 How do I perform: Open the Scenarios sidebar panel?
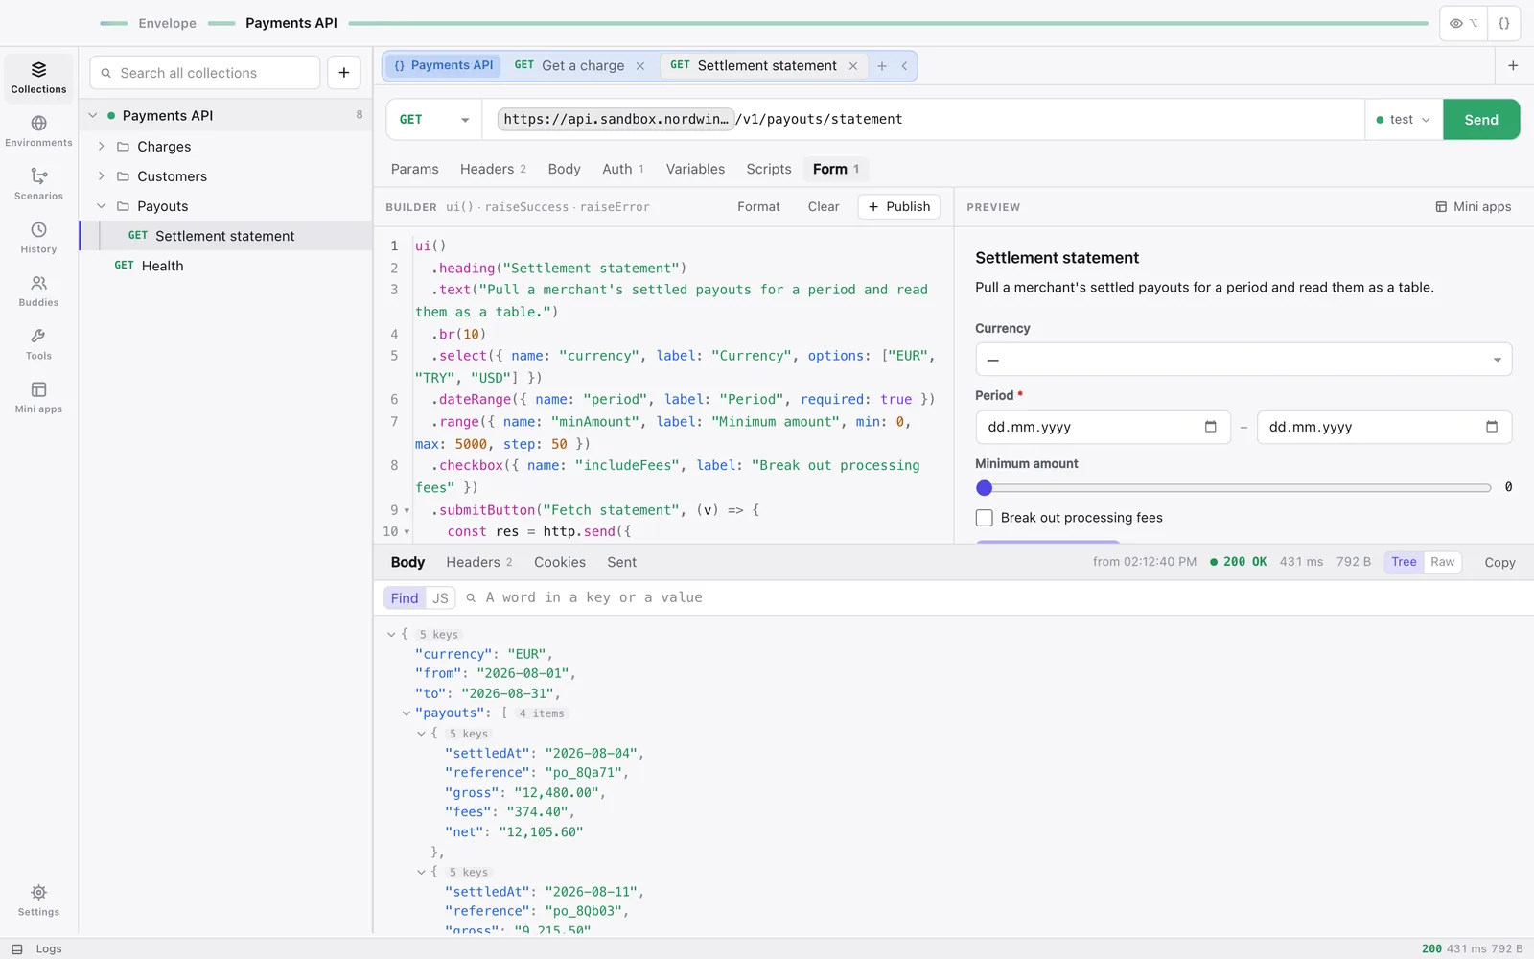pos(38,184)
